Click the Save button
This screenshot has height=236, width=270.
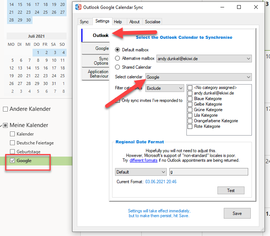[x=237, y=213]
